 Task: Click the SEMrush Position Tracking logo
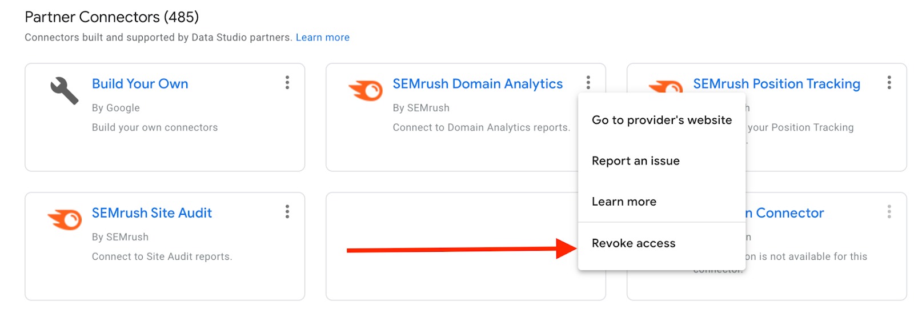point(666,87)
